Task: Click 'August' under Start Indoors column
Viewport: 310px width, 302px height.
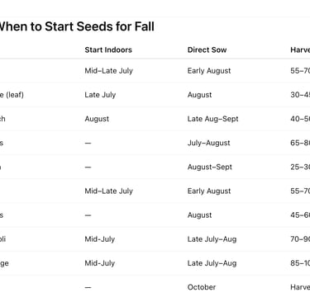Action: click(x=97, y=119)
